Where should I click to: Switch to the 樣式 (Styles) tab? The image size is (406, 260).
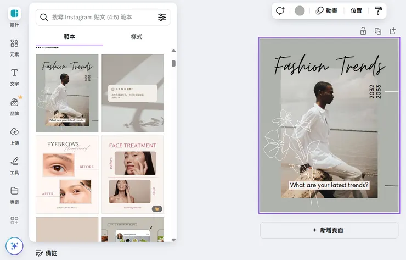pos(137,37)
